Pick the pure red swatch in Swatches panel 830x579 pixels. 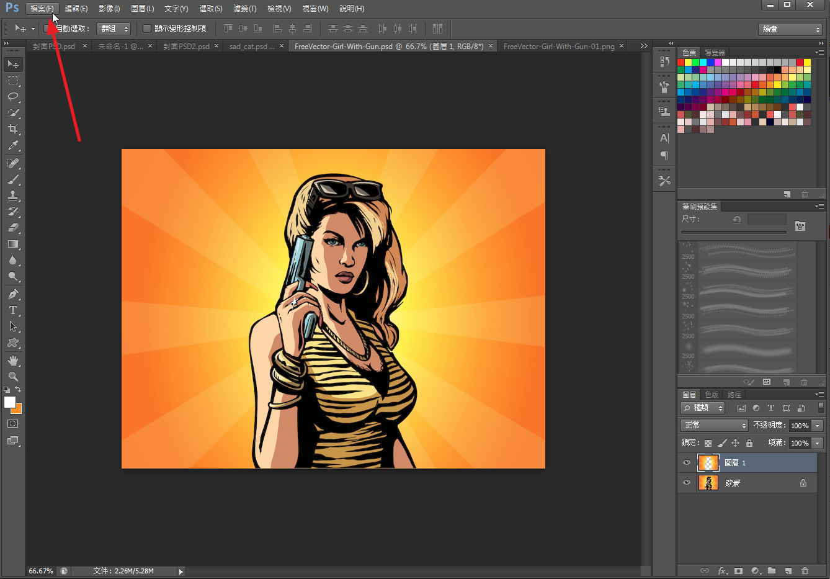coord(681,63)
